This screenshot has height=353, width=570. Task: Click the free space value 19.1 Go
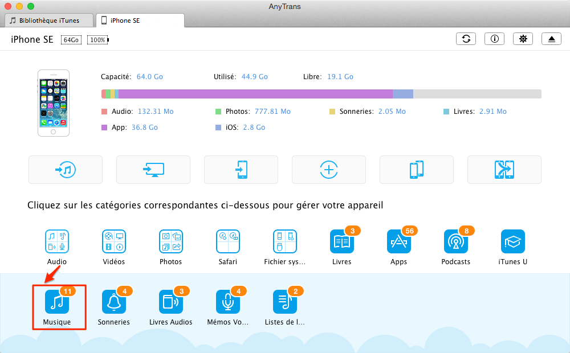(x=340, y=77)
